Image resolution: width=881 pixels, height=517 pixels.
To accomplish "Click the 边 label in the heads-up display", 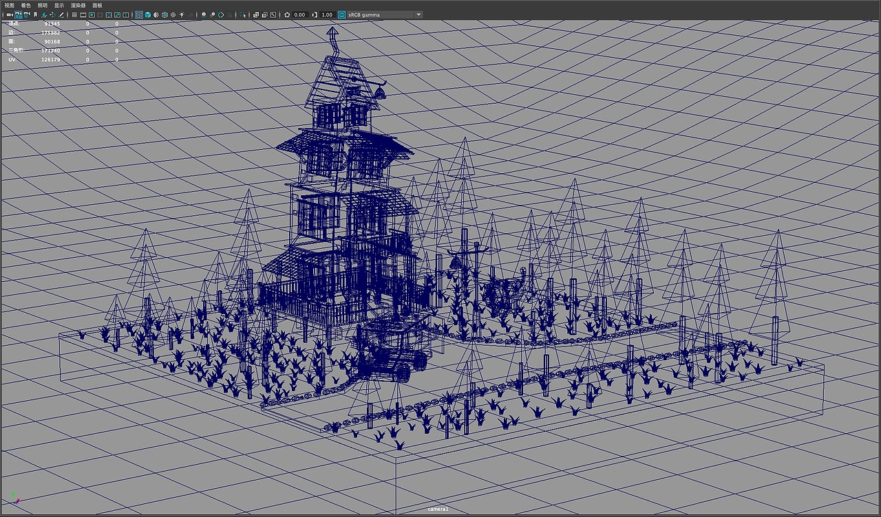I will pos(11,32).
